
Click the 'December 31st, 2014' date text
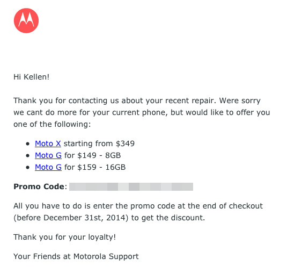tap(85, 218)
